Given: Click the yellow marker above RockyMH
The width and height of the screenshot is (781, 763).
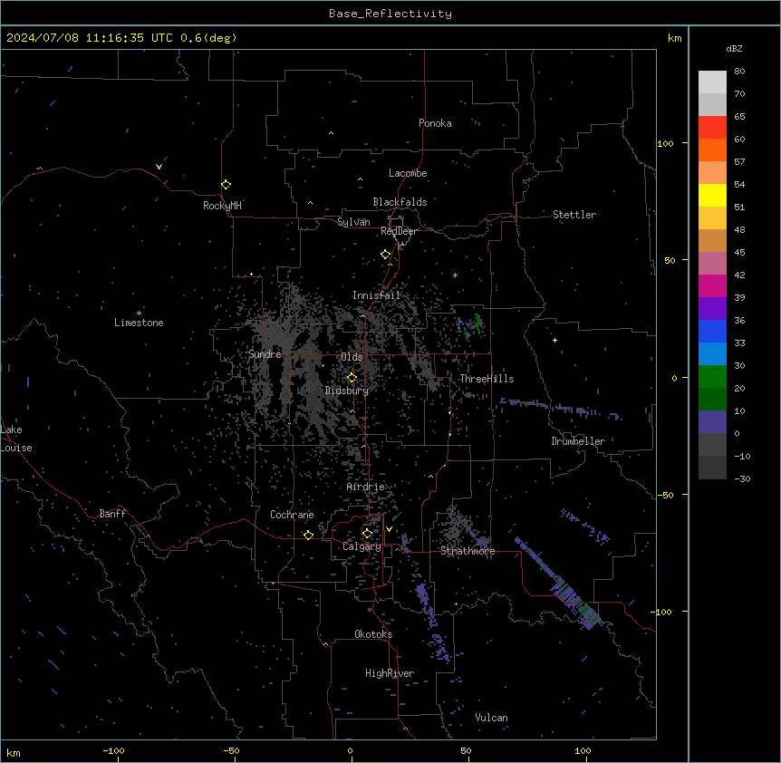Looking at the screenshot, I should [226, 184].
